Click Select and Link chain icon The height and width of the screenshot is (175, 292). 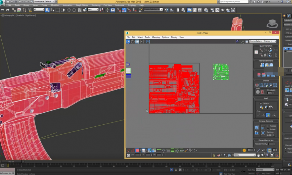point(14,10)
